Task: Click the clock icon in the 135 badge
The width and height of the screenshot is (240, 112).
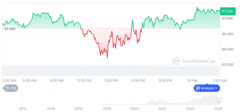Action: point(7,88)
